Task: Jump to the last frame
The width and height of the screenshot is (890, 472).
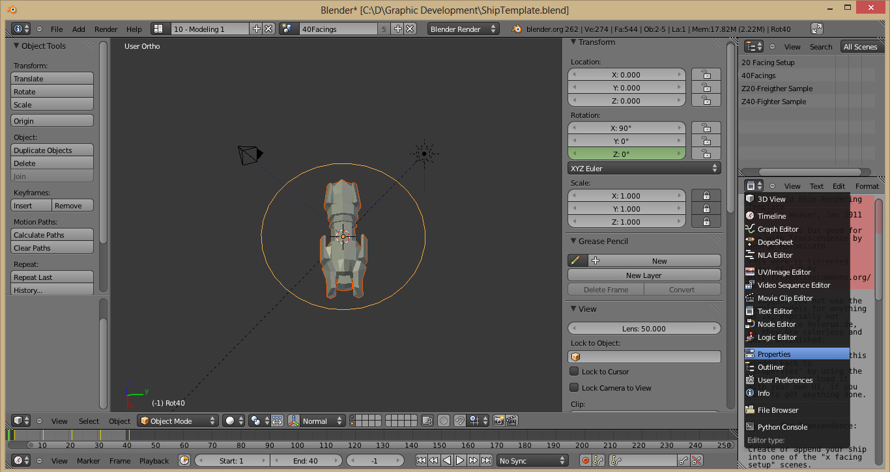Action: pos(486,460)
